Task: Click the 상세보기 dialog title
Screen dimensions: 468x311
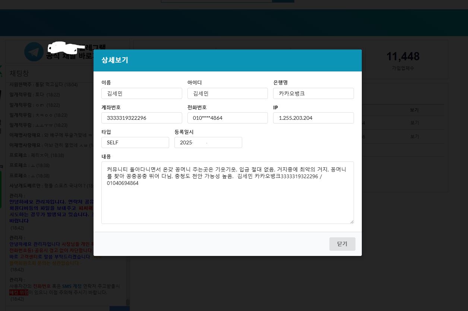Action: tap(115, 60)
